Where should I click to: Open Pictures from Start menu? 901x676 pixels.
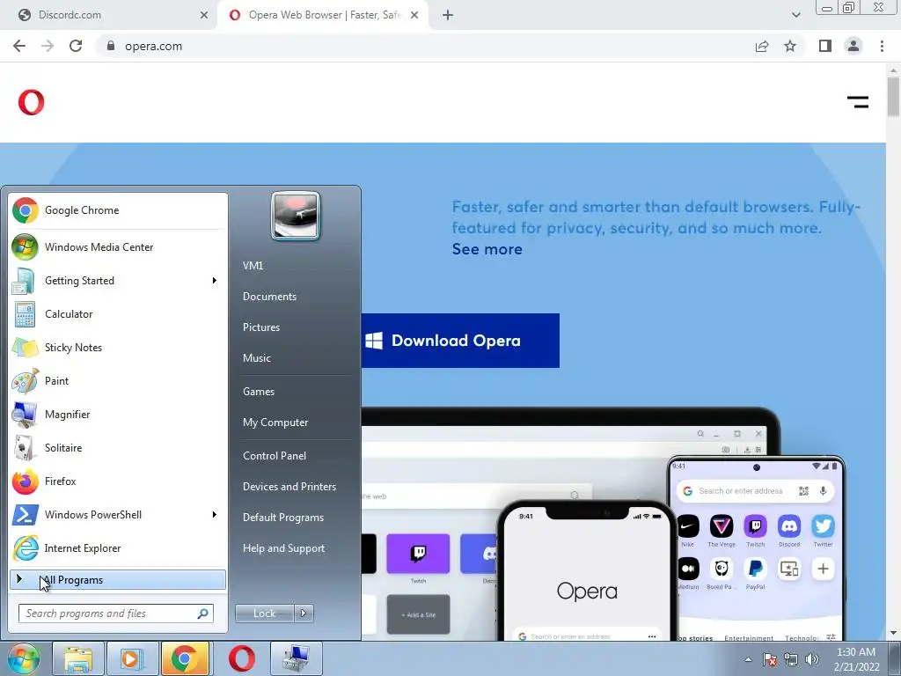(261, 327)
